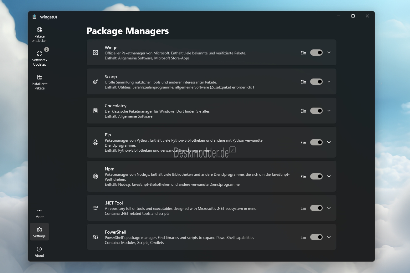The height and width of the screenshot is (273, 410).
Task: Close the WingetUI window
Action: (x=367, y=16)
